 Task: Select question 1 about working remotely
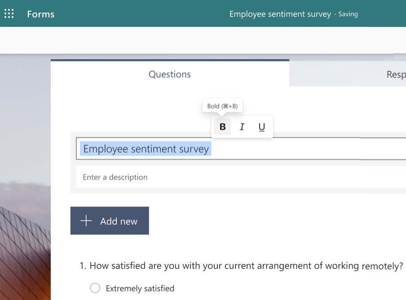pos(243,265)
